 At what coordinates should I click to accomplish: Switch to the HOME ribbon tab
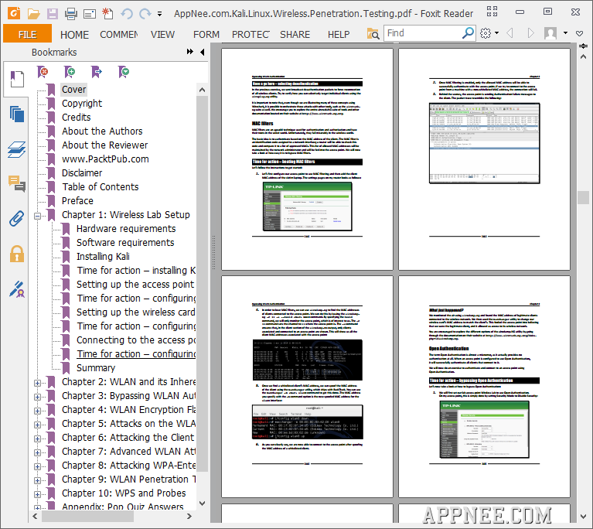point(74,35)
